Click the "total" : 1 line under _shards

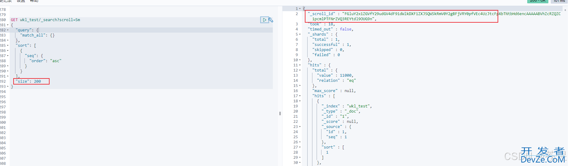pos(326,40)
